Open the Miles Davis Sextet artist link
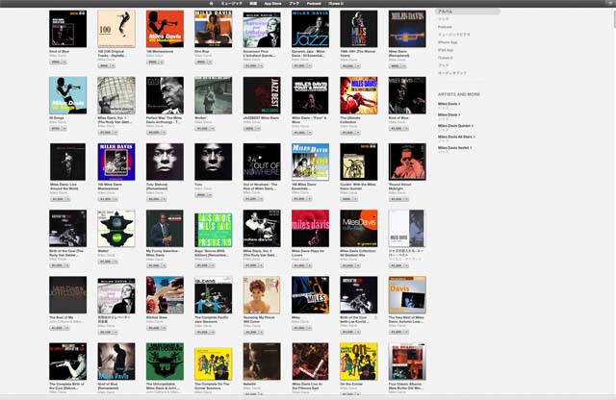 tap(455, 147)
